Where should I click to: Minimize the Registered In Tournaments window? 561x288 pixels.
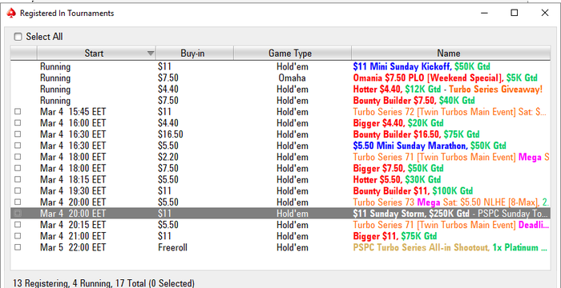click(484, 14)
